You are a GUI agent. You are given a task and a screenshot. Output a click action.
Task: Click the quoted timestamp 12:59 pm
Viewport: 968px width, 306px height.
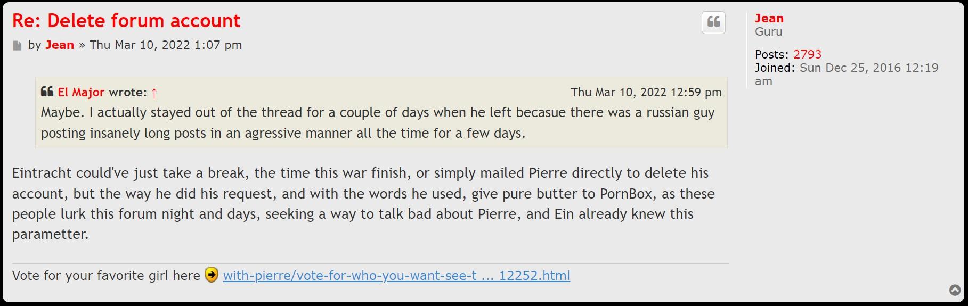click(646, 92)
